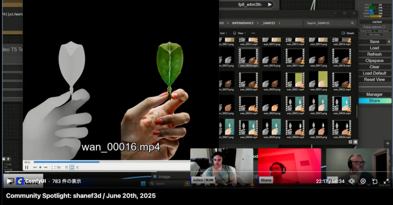
Task: Toggle fullscreen in the media player
Action: tap(53, 167)
